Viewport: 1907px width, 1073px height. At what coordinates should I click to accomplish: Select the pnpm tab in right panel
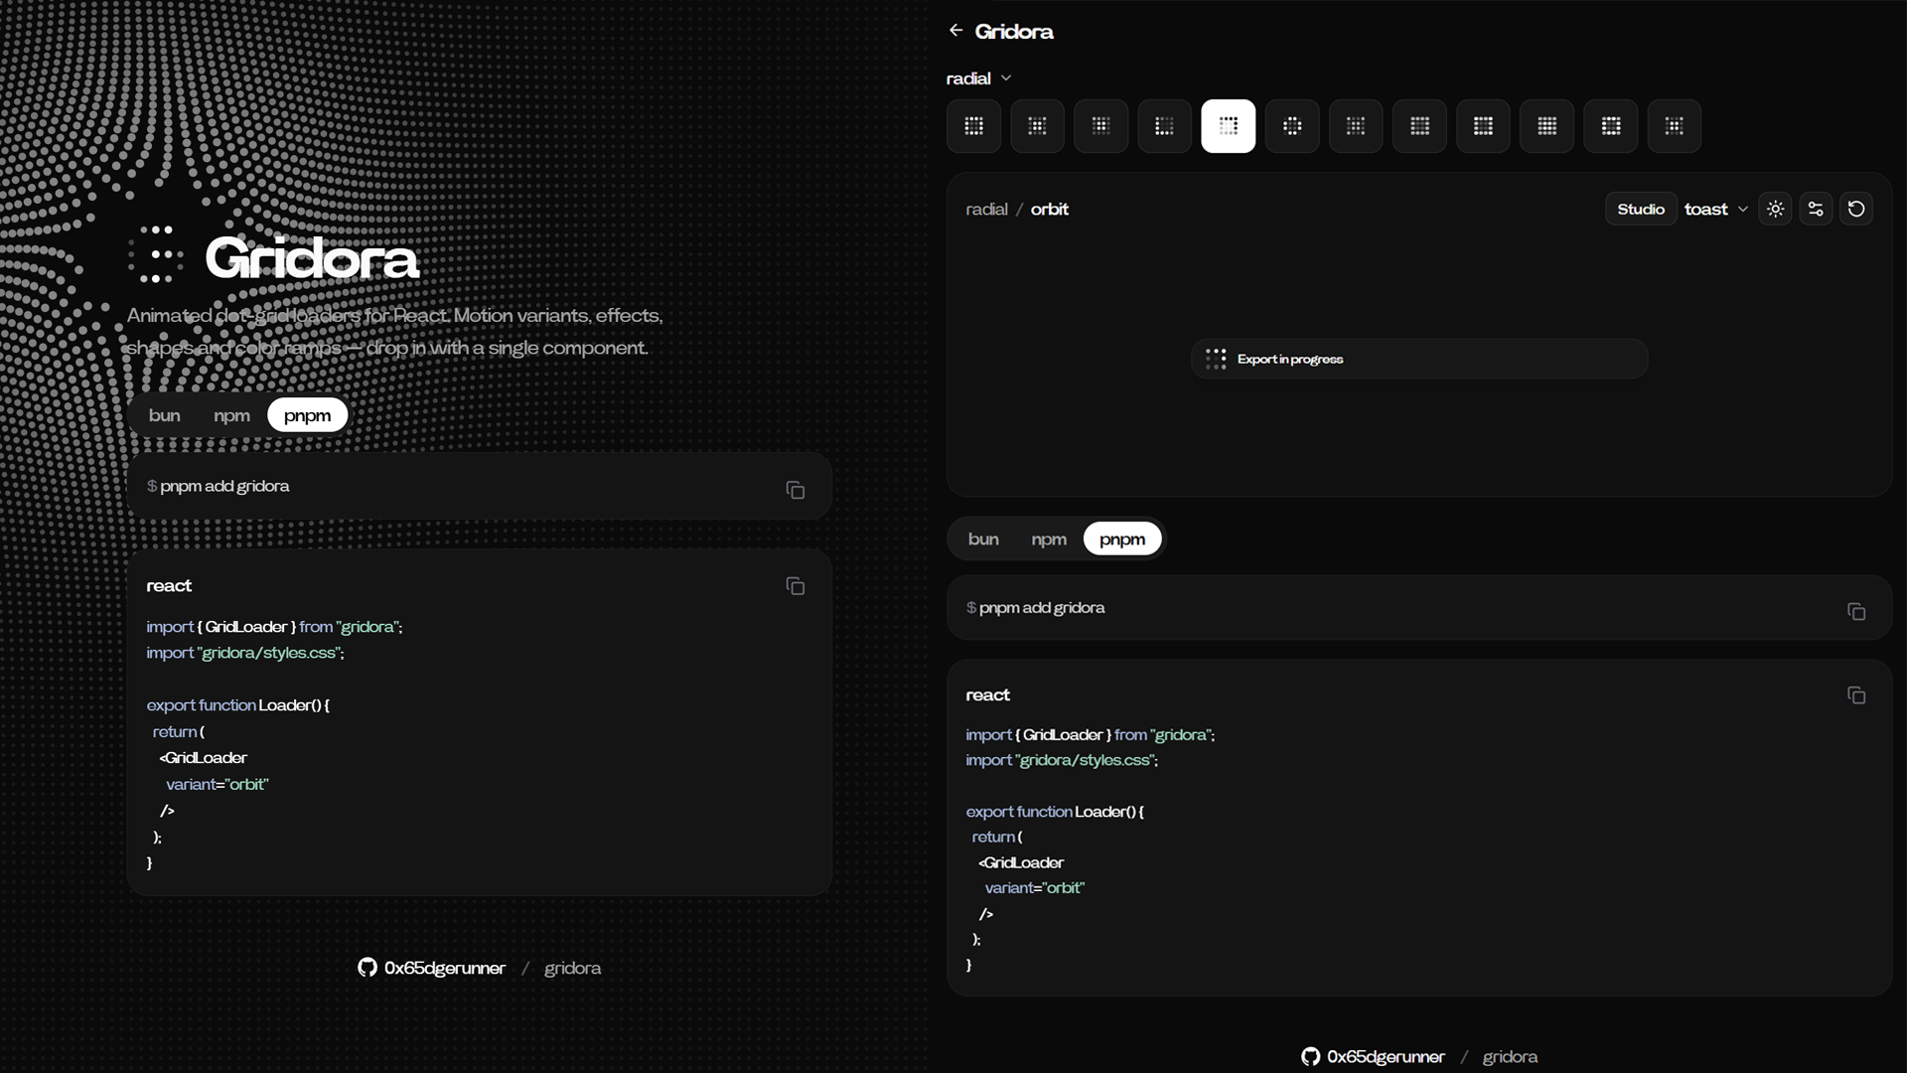[1122, 538]
